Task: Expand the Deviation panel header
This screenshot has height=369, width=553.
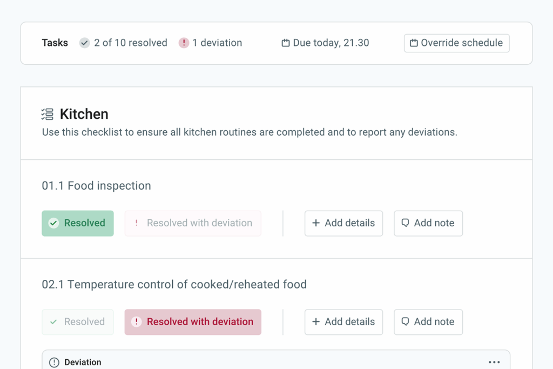Action: click(83, 363)
